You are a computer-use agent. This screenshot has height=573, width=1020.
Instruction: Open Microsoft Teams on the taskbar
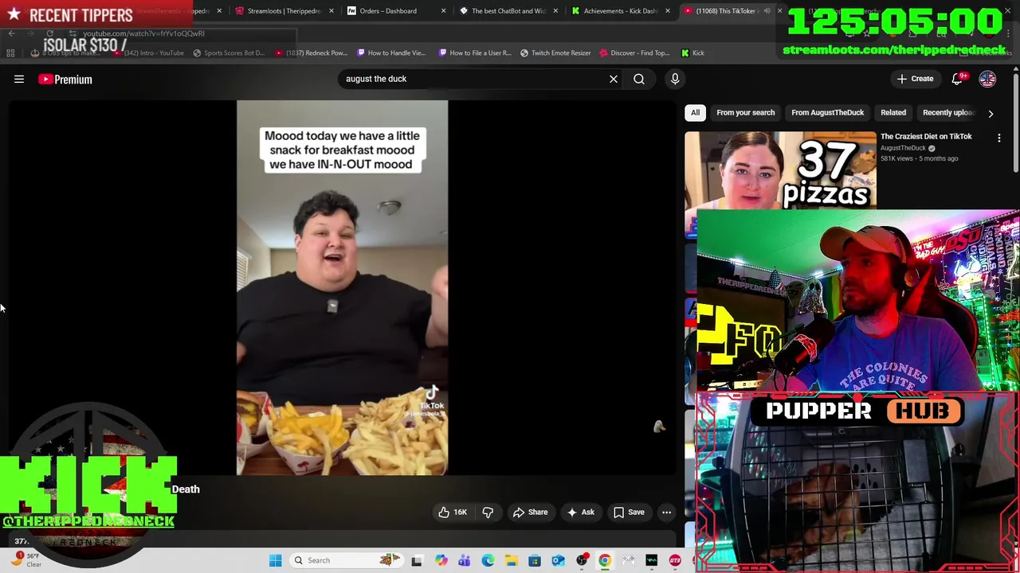(x=464, y=560)
